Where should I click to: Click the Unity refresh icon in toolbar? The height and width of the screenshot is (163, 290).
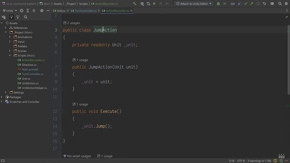pos(148,4)
